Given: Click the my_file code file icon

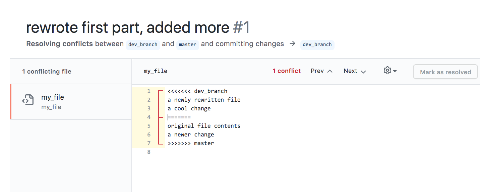Looking at the screenshot, I should click(28, 100).
